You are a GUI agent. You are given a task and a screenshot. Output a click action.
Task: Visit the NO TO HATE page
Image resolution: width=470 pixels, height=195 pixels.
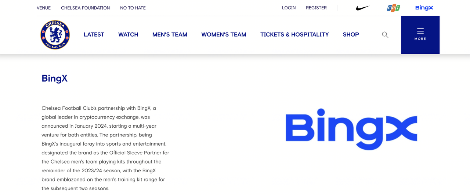[x=133, y=8]
